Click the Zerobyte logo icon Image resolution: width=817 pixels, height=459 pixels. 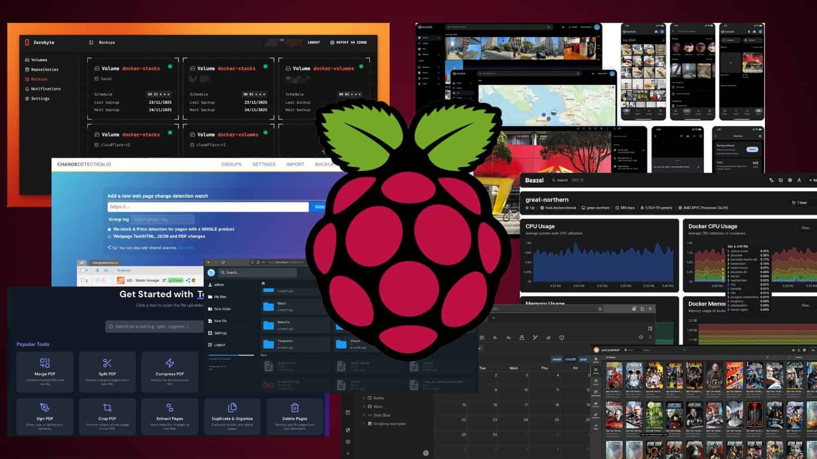[x=27, y=42]
